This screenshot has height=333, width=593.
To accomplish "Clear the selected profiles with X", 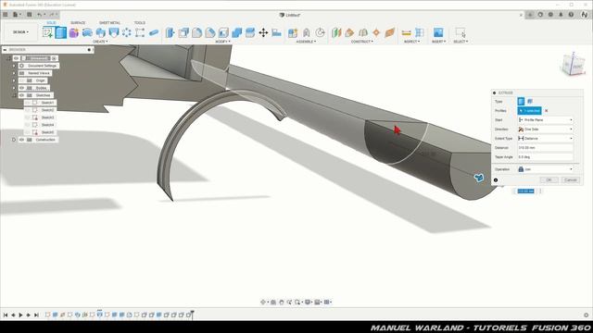I will point(546,111).
